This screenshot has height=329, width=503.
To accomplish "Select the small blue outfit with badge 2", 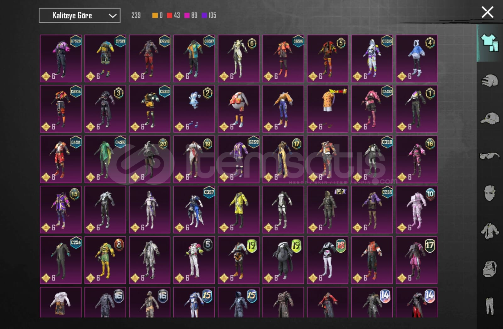I will pyautogui.click(x=194, y=109).
